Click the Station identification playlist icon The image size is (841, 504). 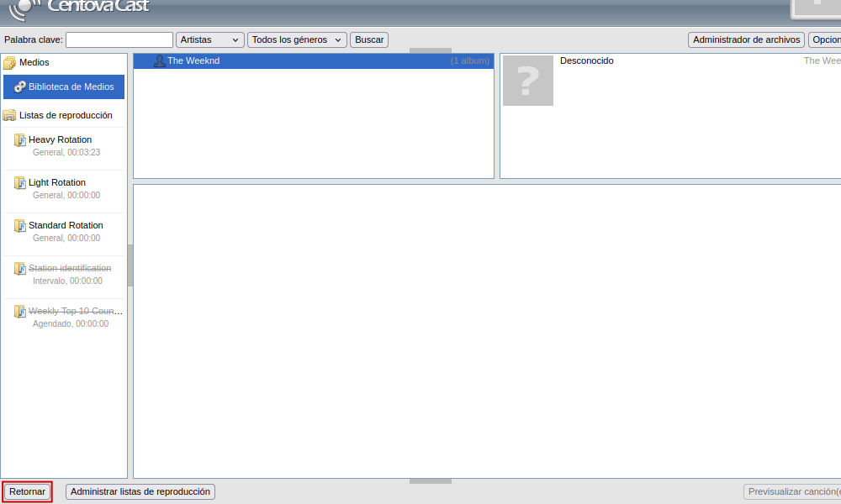pos(20,269)
